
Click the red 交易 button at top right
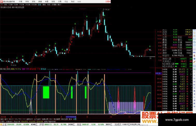(x=108, y=2)
